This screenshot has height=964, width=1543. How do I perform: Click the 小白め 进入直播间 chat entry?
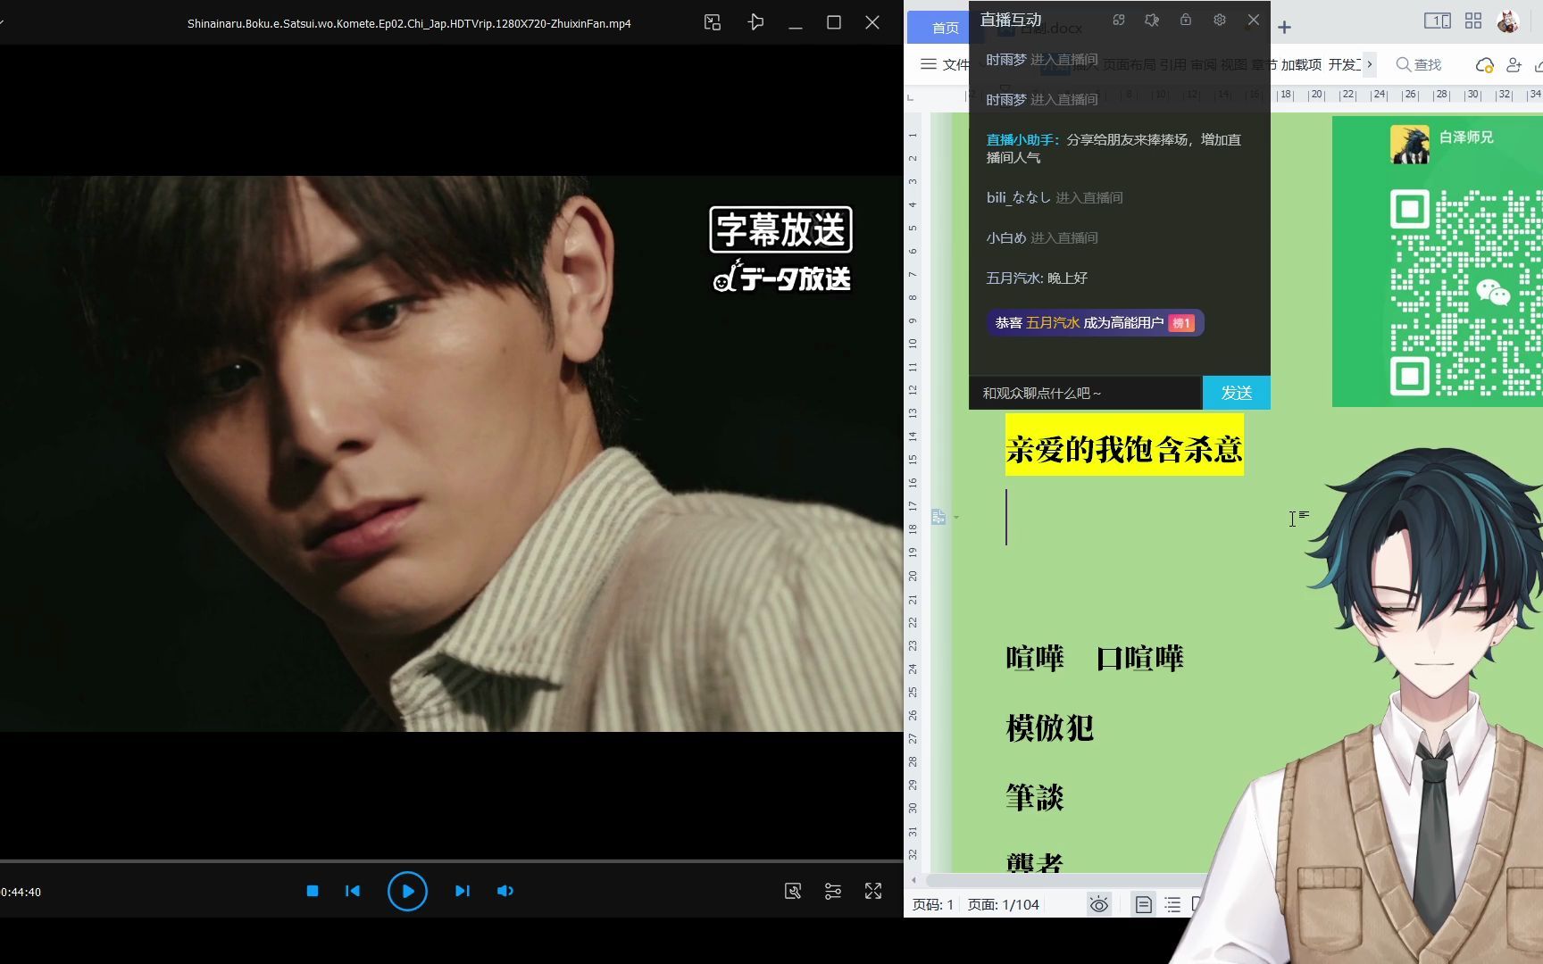pyautogui.click(x=1042, y=237)
